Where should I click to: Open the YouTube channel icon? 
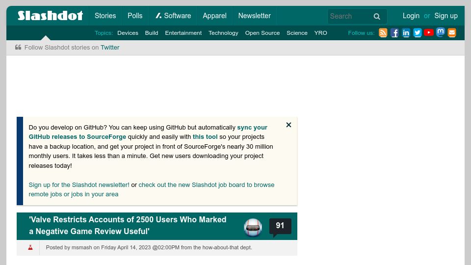click(429, 32)
